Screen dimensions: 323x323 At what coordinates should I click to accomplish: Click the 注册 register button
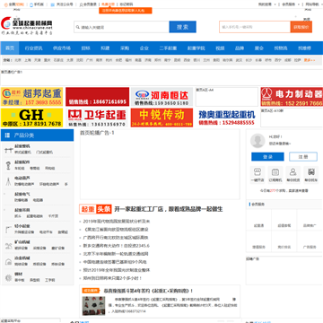click(303, 157)
